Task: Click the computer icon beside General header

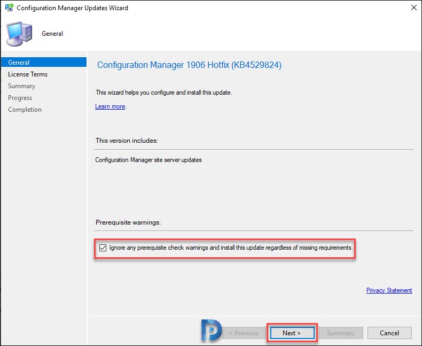Action: [x=19, y=34]
